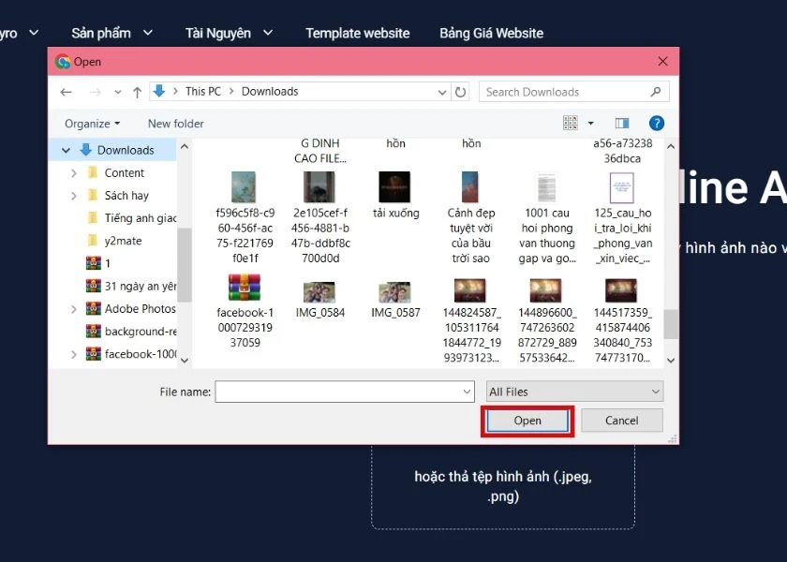The height and width of the screenshot is (562, 787).
Task: Select Downloads in the address path
Action: coord(270,92)
